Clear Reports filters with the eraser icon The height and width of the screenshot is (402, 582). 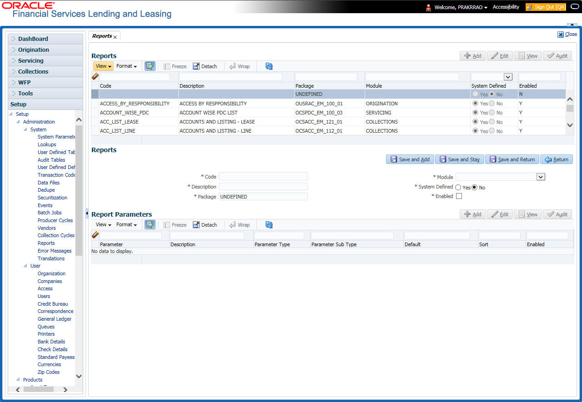pos(95,77)
